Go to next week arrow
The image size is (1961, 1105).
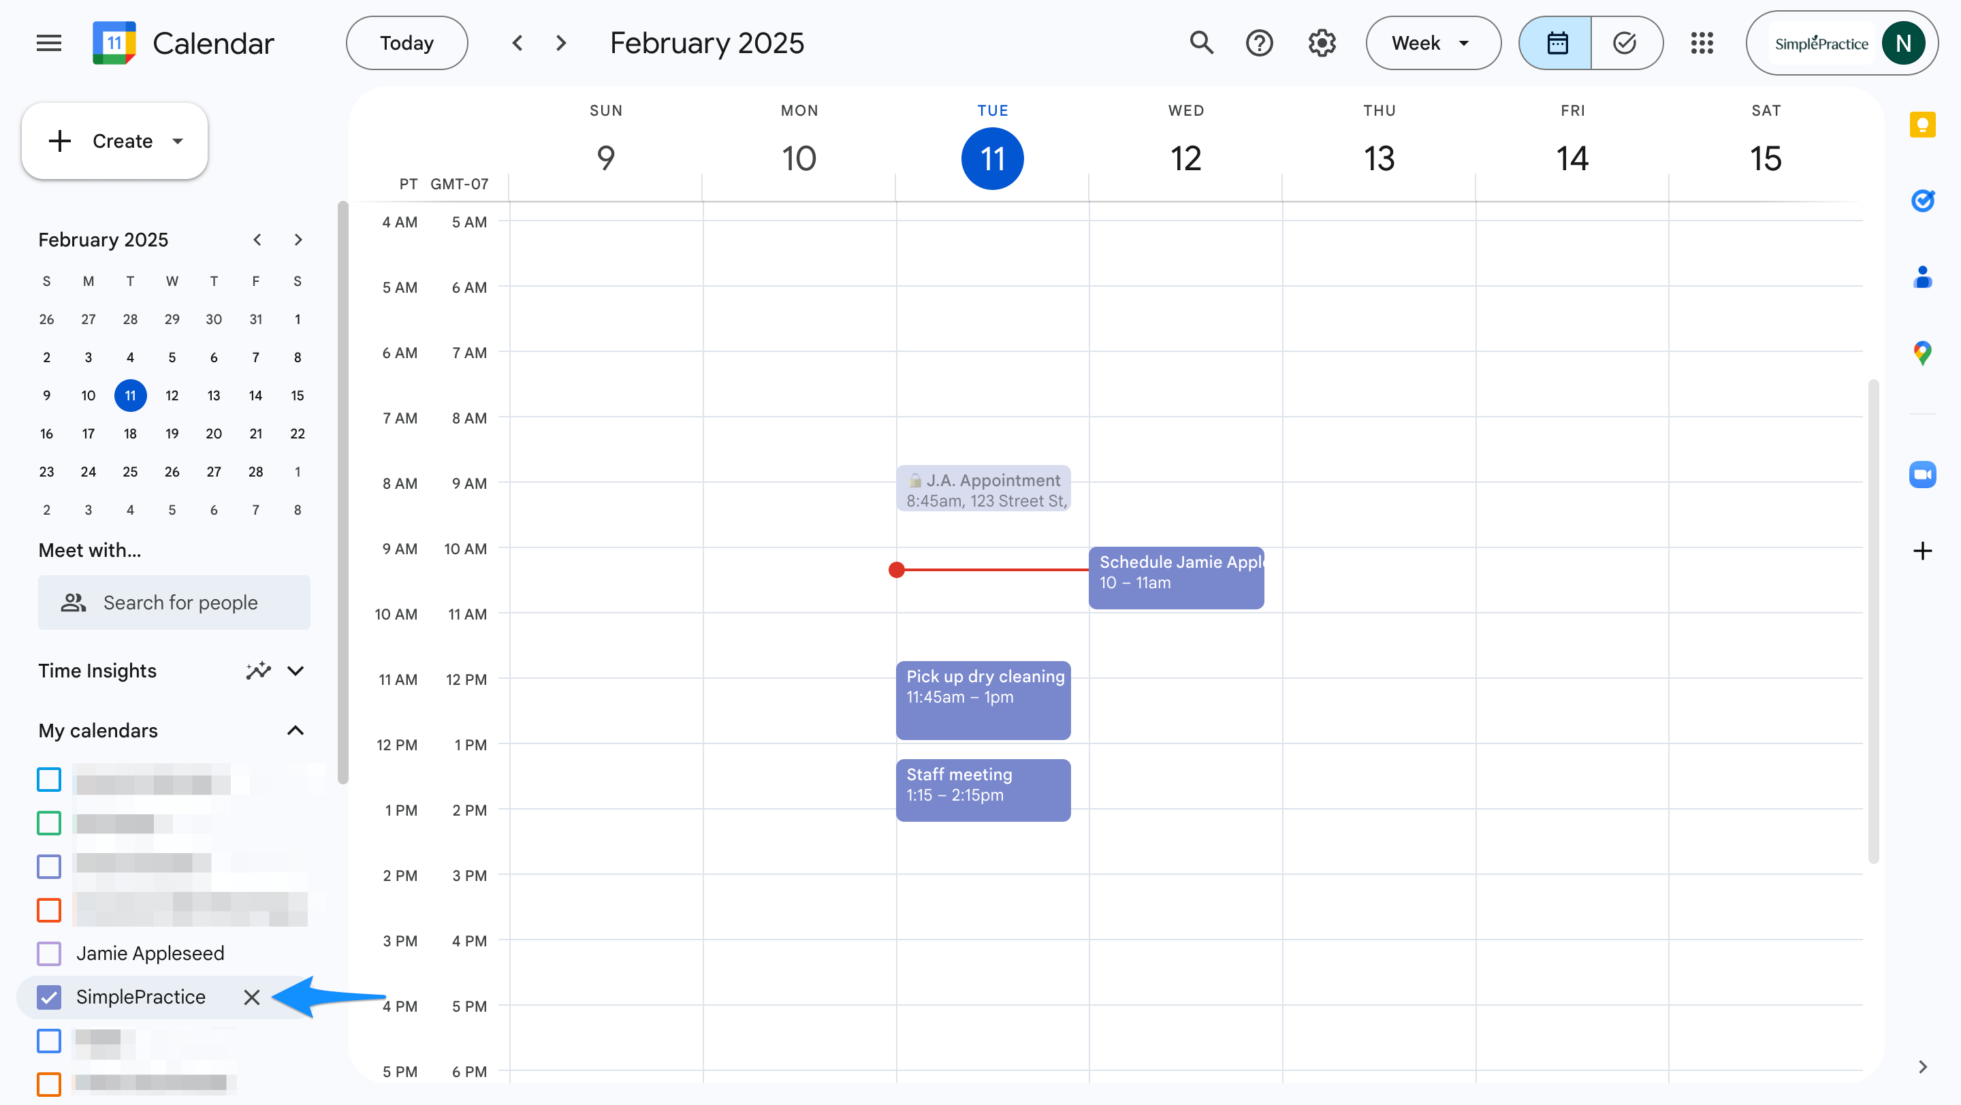pos(562,44)
